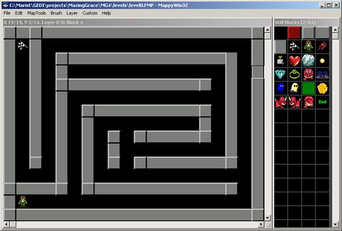The width and height of the screenshot is (342, 231).
Task: Select the solid green color block
Action: pos(308,88)
